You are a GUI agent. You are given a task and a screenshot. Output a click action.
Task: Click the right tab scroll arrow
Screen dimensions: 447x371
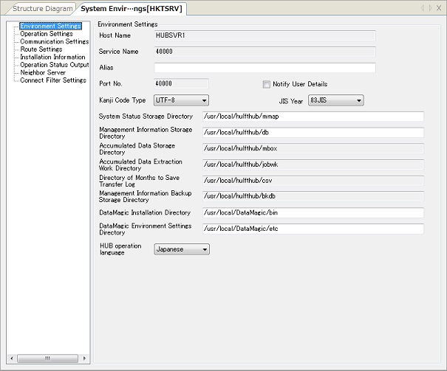(429, 8)
